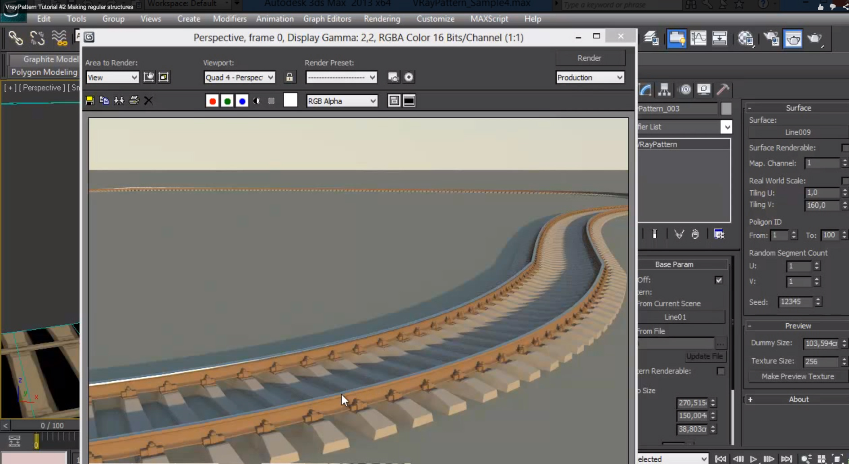Image resolution: width=849 pixels, height=464 pixels.
Task: Open the Rendering menu
Action: pos(382,18)
